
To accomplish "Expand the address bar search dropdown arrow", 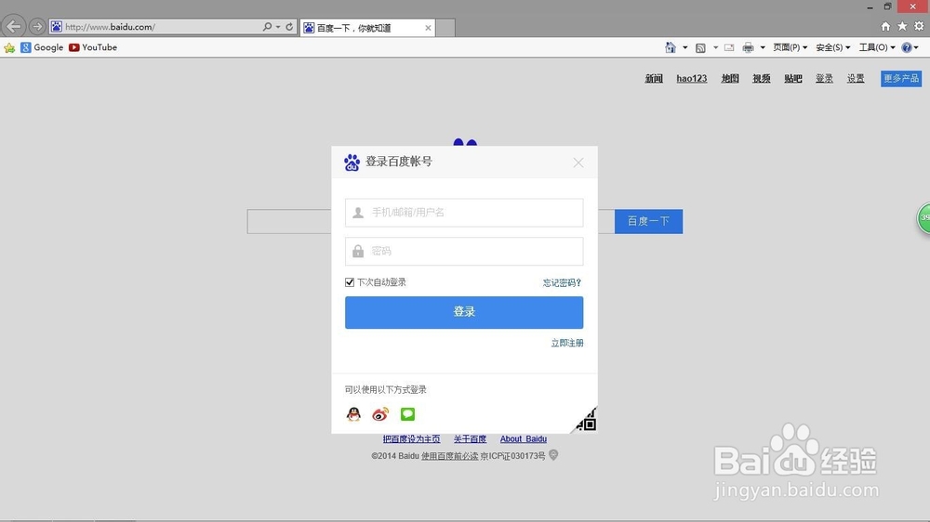I will pyautogui.click(x=277, y=27).
